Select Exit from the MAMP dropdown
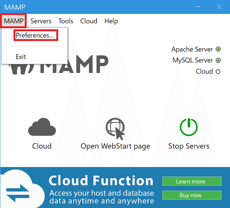 coord(21,57)
